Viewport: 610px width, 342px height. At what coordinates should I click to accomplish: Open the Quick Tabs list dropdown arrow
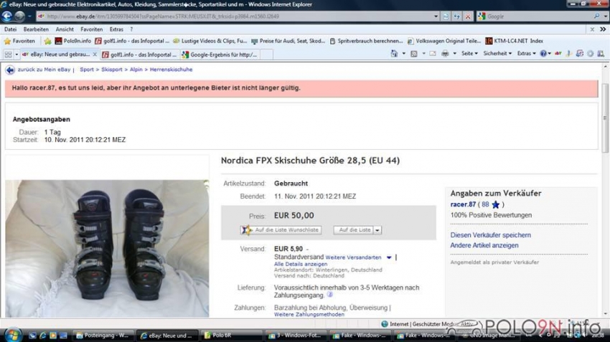(17, 54)
